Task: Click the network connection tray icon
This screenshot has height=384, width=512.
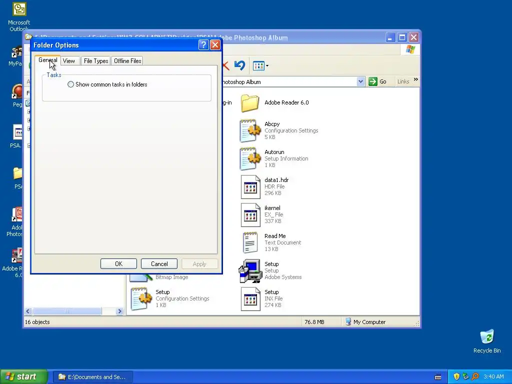Action: (x=465, y=376)
